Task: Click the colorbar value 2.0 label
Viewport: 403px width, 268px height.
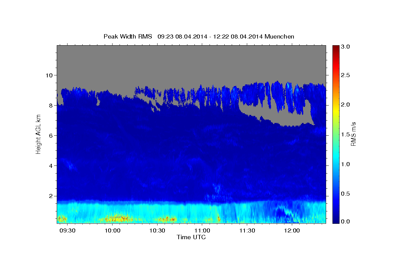Action: [346, 105]
